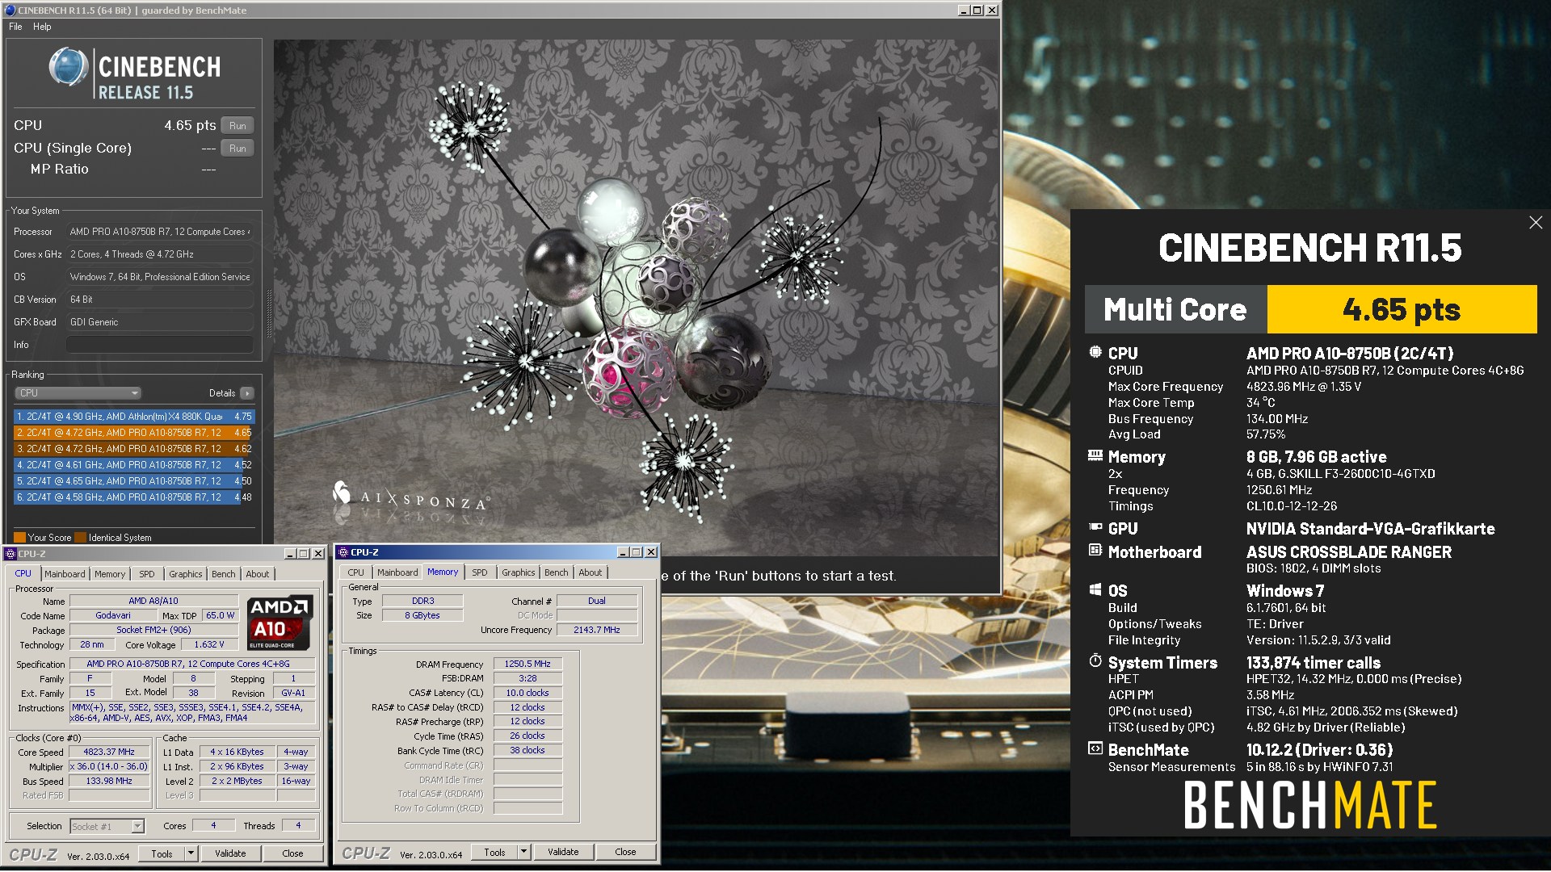
Task: Open SPD tab in Memory CPU-Z window
Action: pos(480,572)
